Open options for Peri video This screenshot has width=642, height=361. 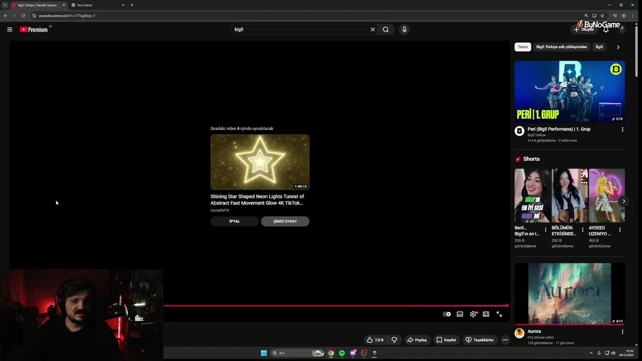(622, 129)
